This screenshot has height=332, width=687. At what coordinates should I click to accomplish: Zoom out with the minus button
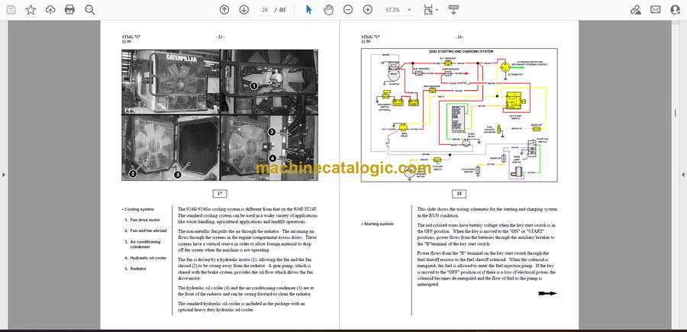[x=348, y=10]
